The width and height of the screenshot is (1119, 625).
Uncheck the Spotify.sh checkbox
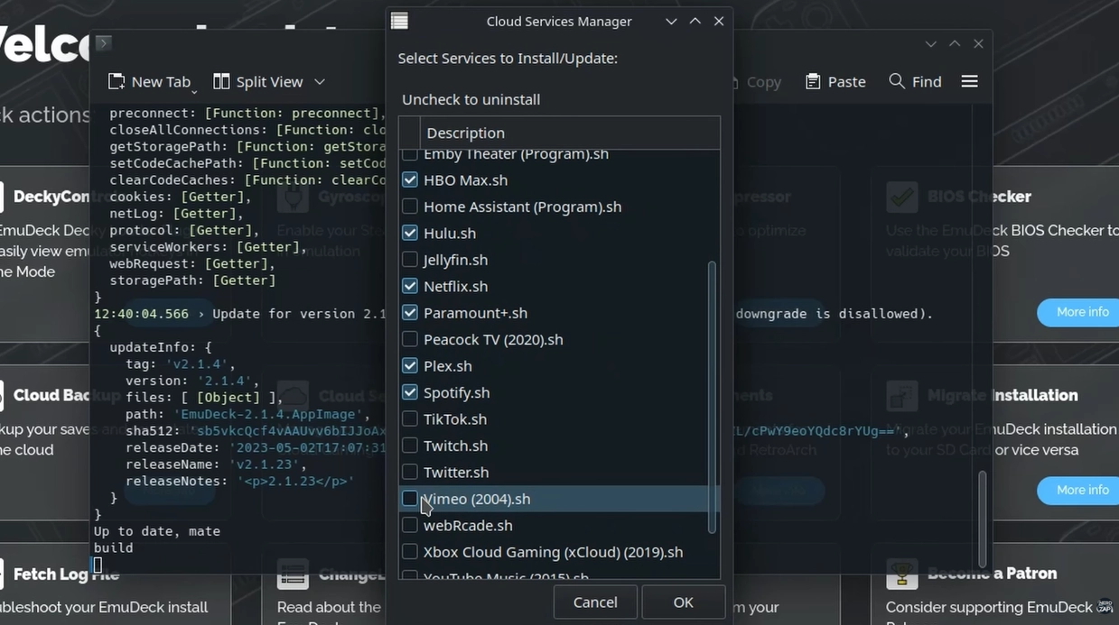coord(410,392)
